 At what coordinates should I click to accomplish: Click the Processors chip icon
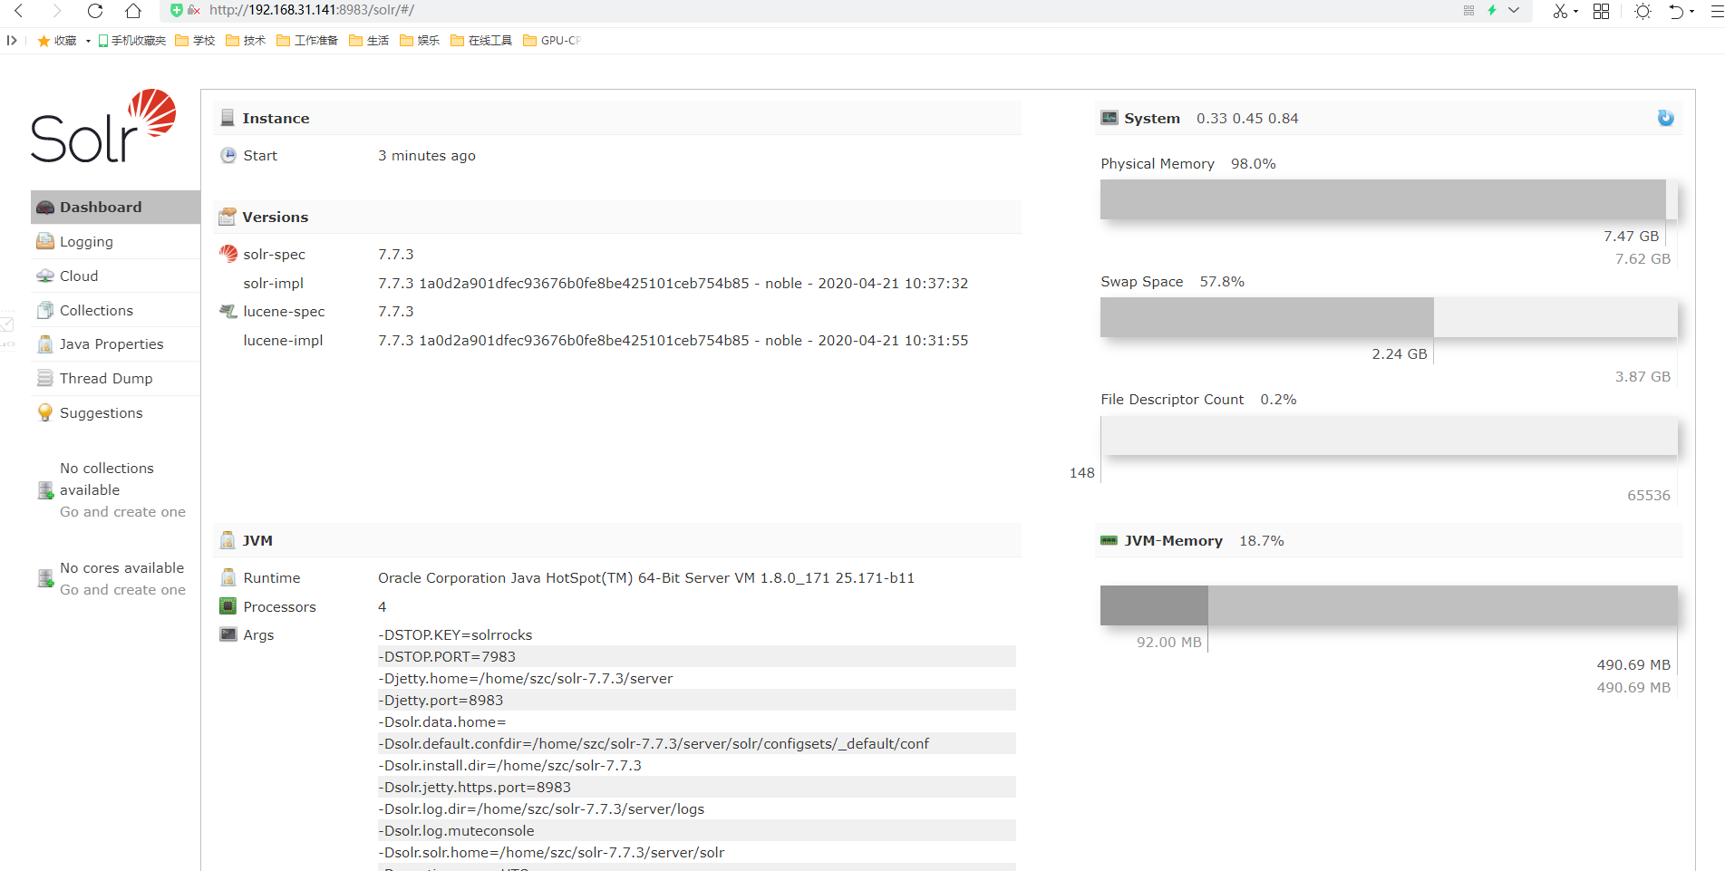(228, 606)
